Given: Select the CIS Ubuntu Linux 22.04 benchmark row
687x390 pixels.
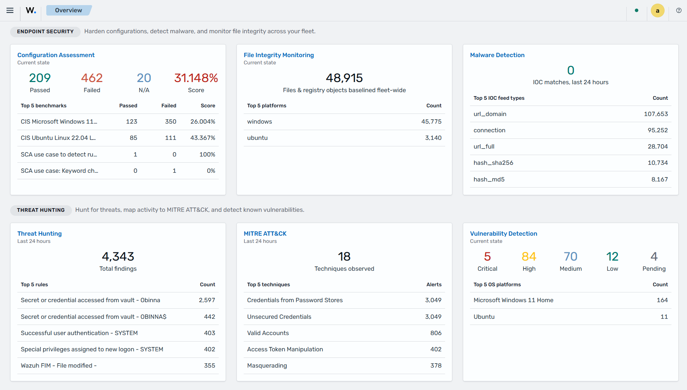Looking at the screenshot, I should click(118, 138).
